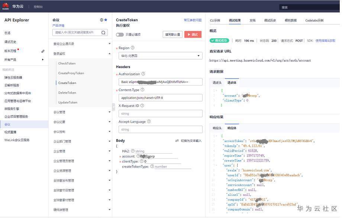Switch to the 调试历史 tab
Image resolution: width=342 pixels, height=218 pixels.
270,20
